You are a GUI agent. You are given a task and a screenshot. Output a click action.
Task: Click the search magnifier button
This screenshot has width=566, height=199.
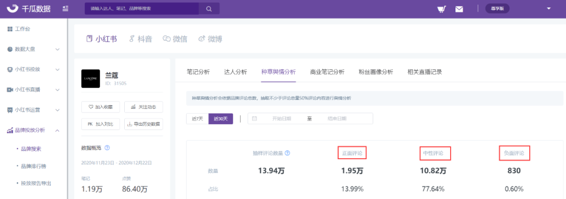click(209, 9)
